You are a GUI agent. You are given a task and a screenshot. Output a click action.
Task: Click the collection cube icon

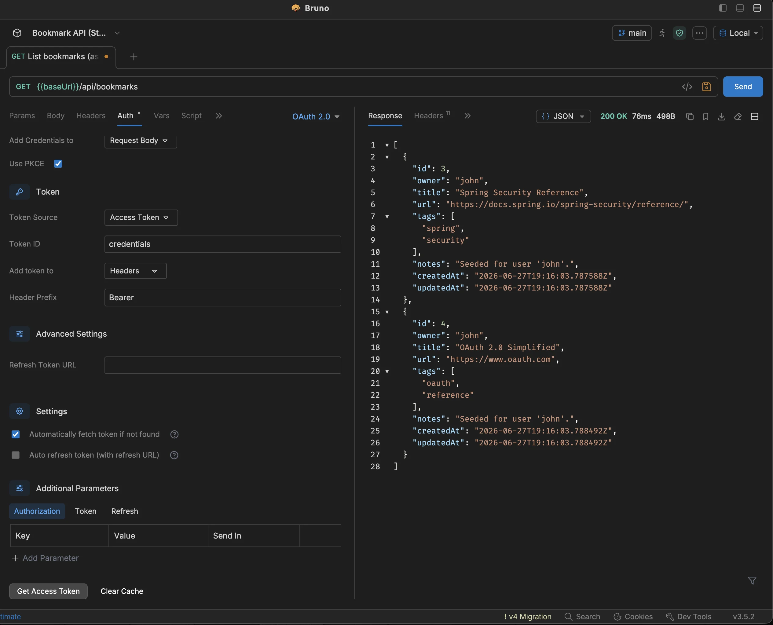pyautogui.click(x=17, y=33)
